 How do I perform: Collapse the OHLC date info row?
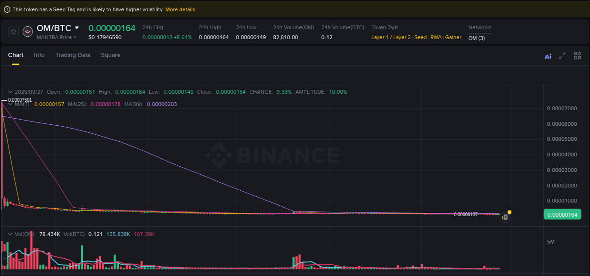[9, 92]
